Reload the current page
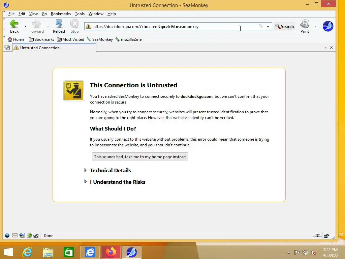Viewport: 345px width, 259px height. (x=59, y=26)
